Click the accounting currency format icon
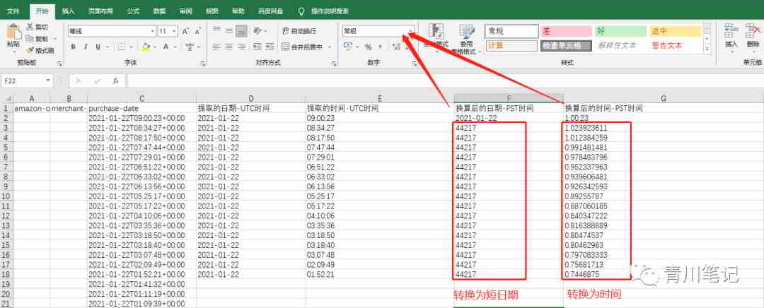The image size is (764, 308). [348, 47]
